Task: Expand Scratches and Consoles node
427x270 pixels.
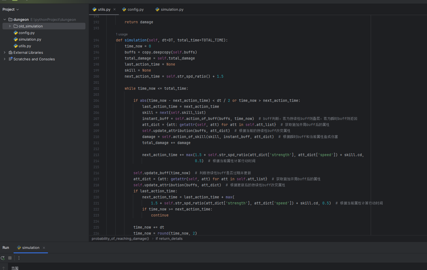Action: 5,59
